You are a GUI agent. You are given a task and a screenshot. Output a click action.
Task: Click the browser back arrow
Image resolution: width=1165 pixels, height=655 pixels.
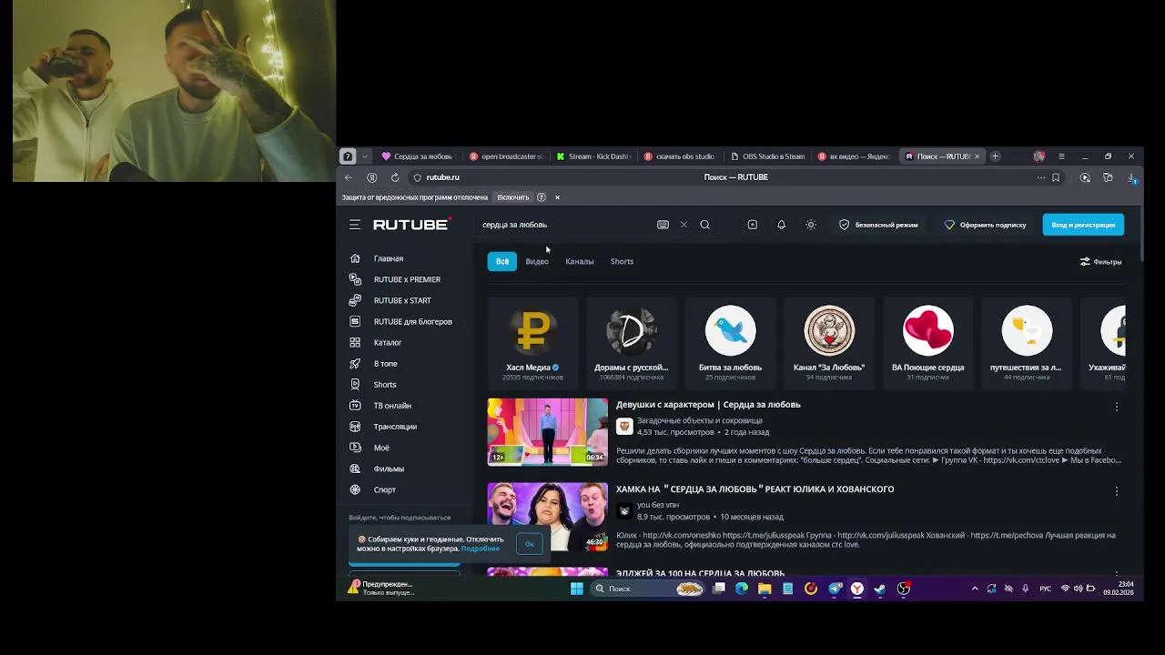coord(348,177)
